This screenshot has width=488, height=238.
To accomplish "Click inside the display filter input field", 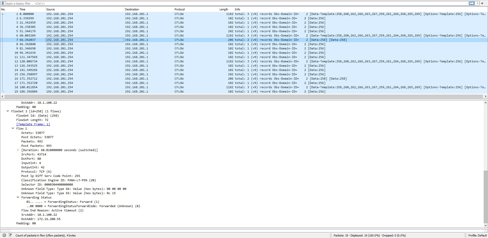I will (102, 4).
